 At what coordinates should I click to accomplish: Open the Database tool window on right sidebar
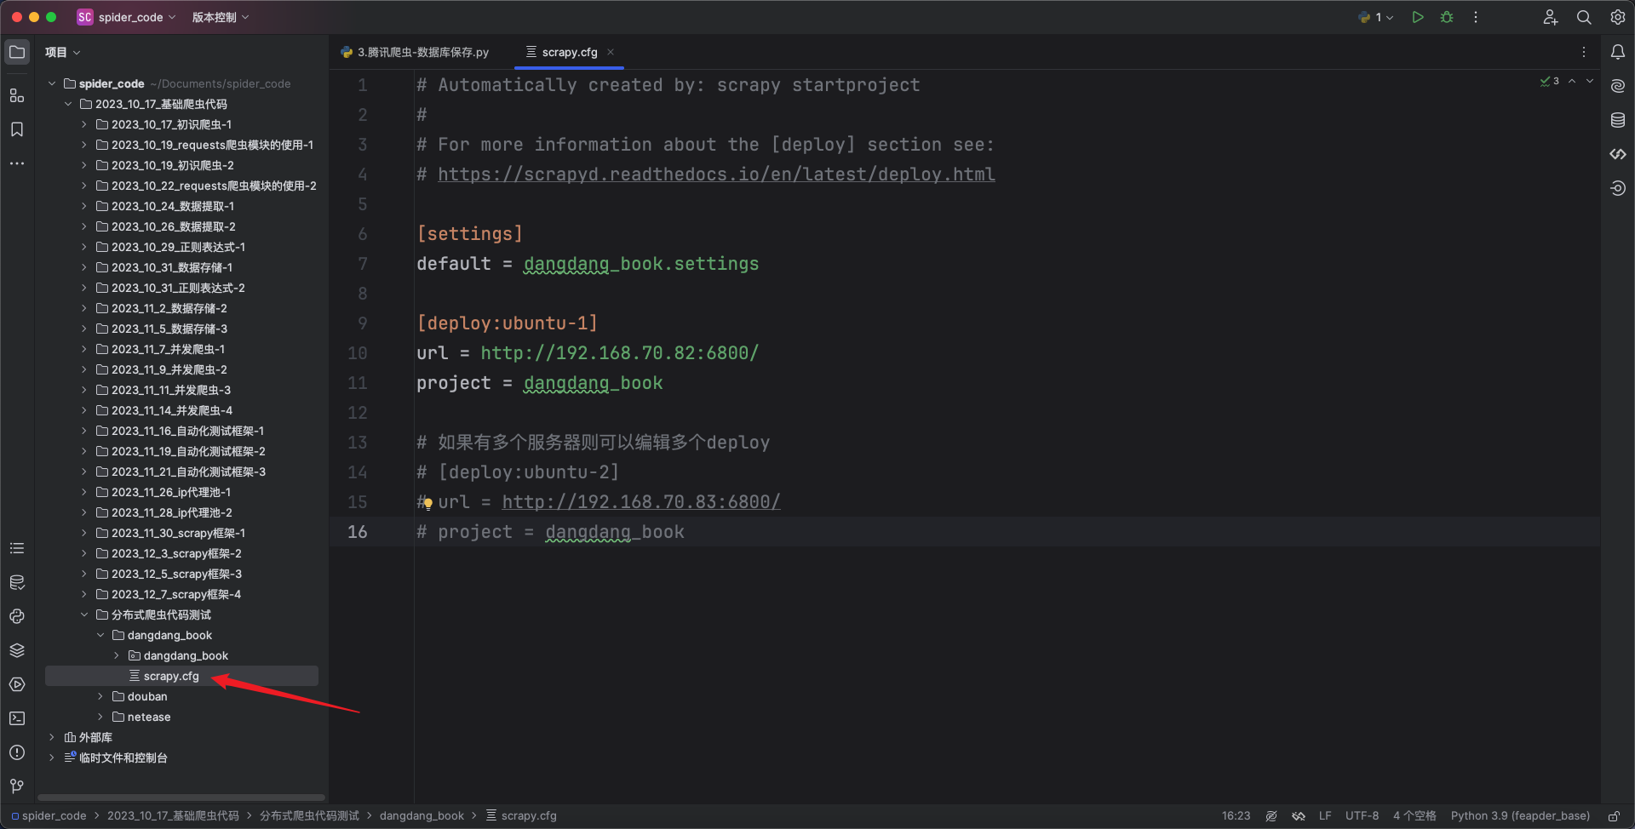click(1618, 120)
